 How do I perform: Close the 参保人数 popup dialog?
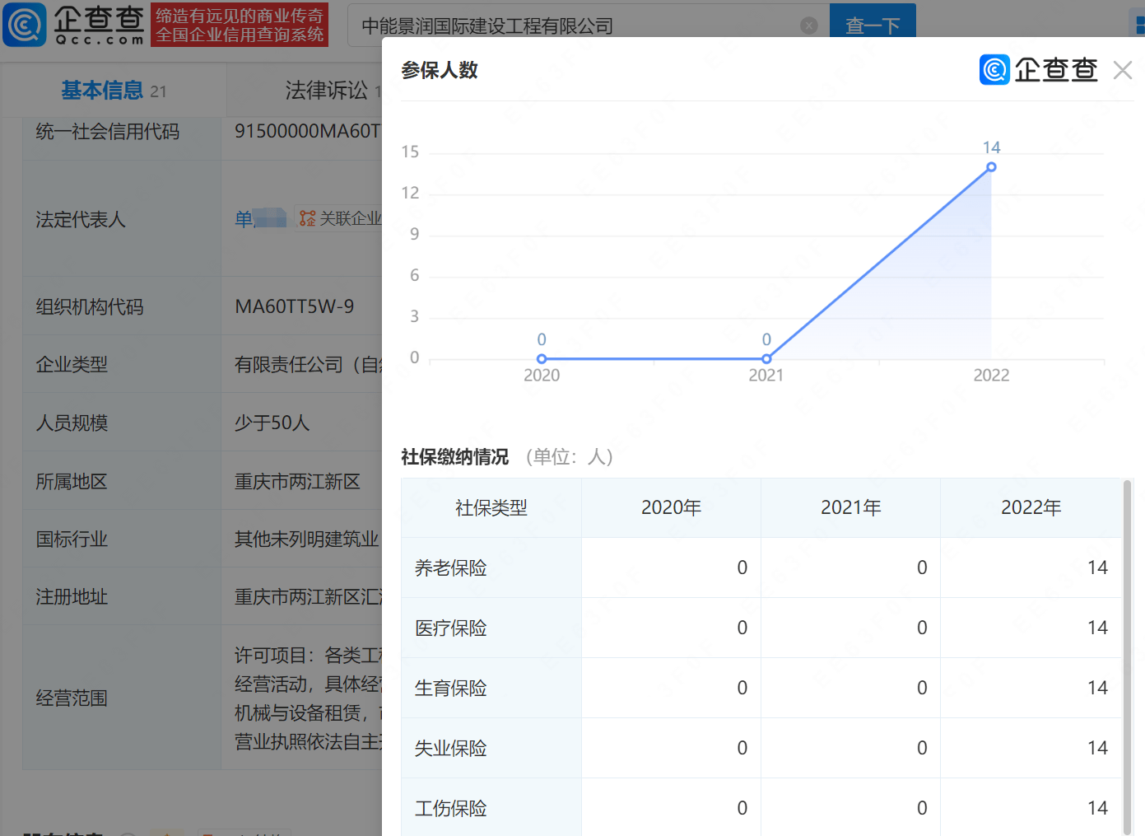pos(1122,70)
